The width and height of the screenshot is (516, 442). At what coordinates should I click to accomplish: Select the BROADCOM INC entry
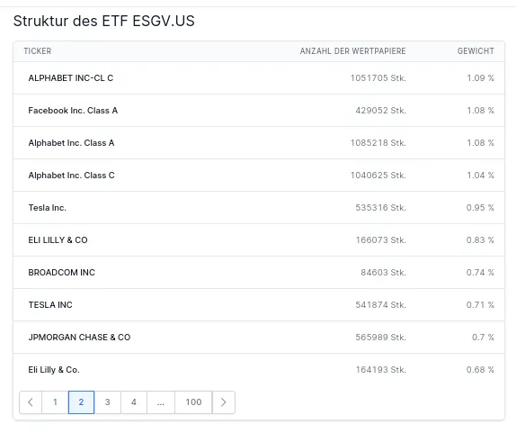[61, 273]
